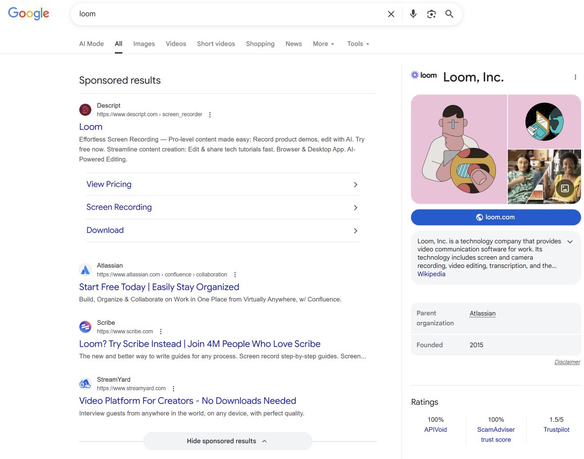Click the Atlassian parent organization link
This screenshot has height=459, width=584.
[482, 314]
